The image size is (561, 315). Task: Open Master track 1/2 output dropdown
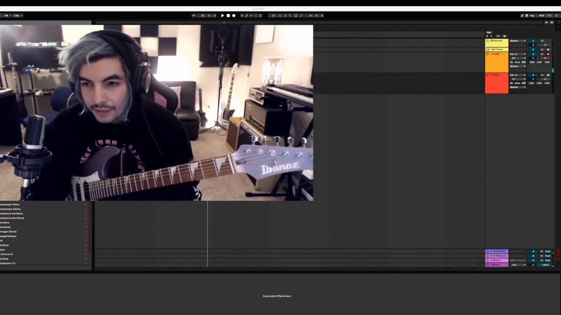coord(518,265)
